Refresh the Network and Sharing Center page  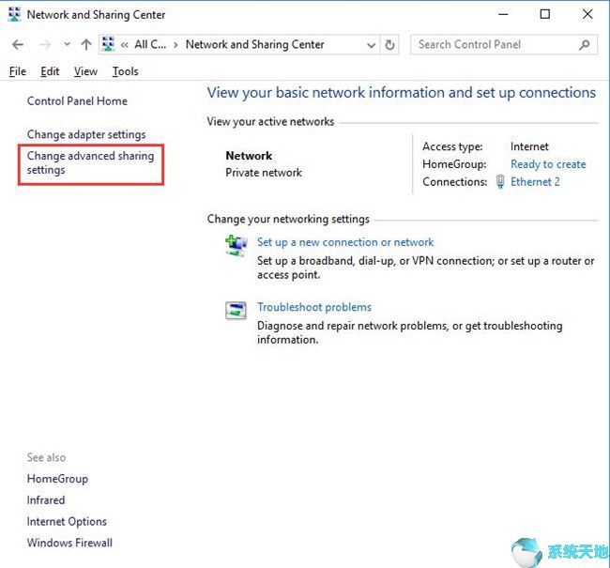(x=389, y=45)
